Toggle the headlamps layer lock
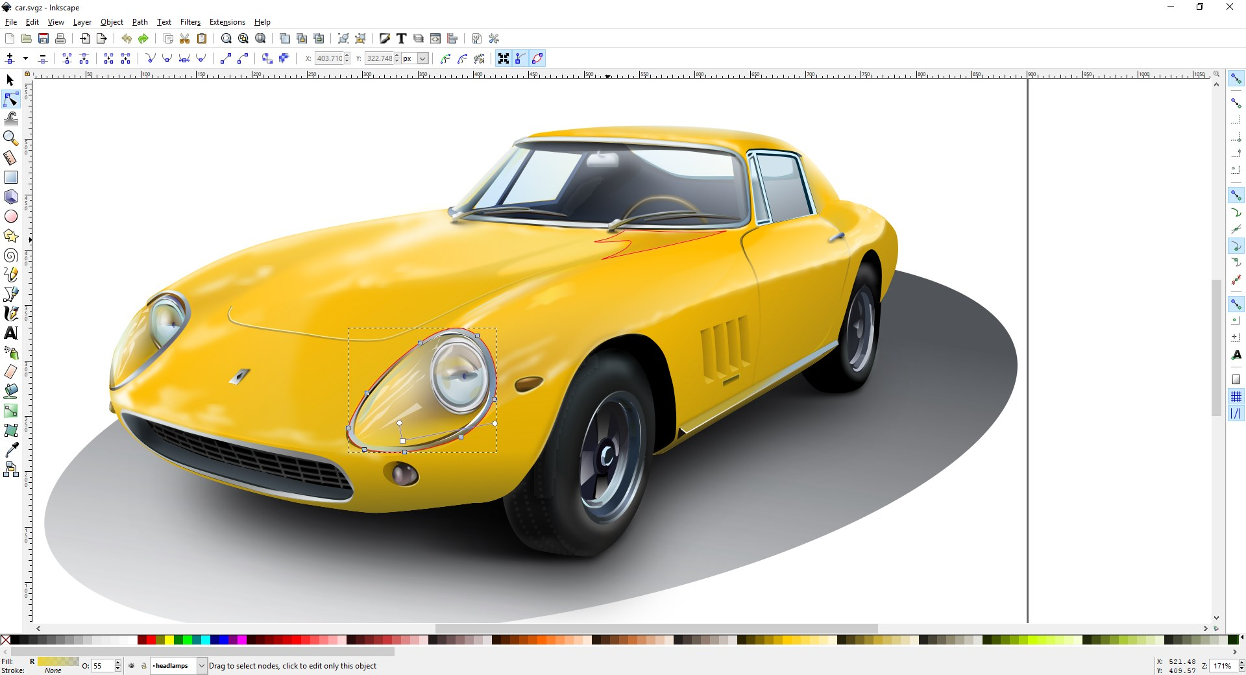Viewport: 1246px width, 675px height. (143, 666)
